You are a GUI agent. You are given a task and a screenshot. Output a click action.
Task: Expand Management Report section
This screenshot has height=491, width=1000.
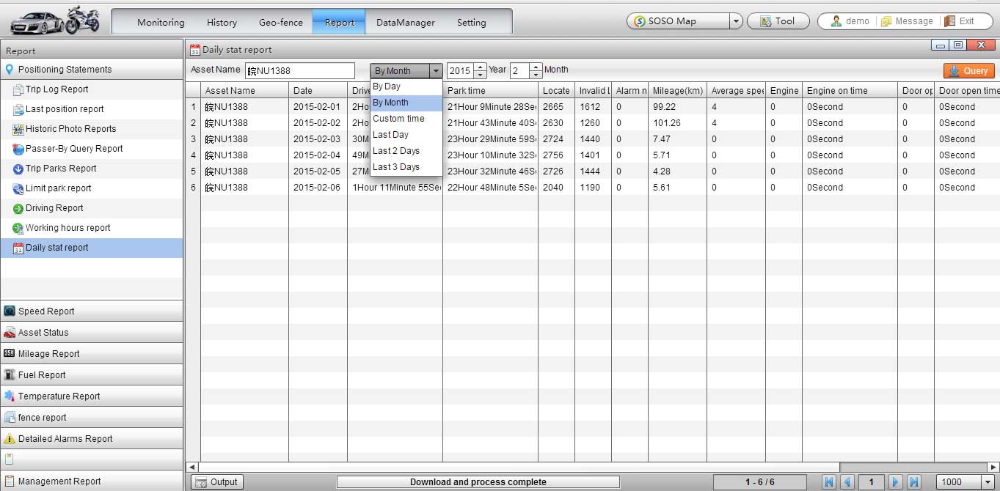point(92,481)
